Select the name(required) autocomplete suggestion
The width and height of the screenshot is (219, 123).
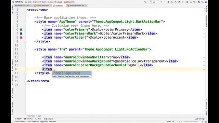(x=72, y=73)
